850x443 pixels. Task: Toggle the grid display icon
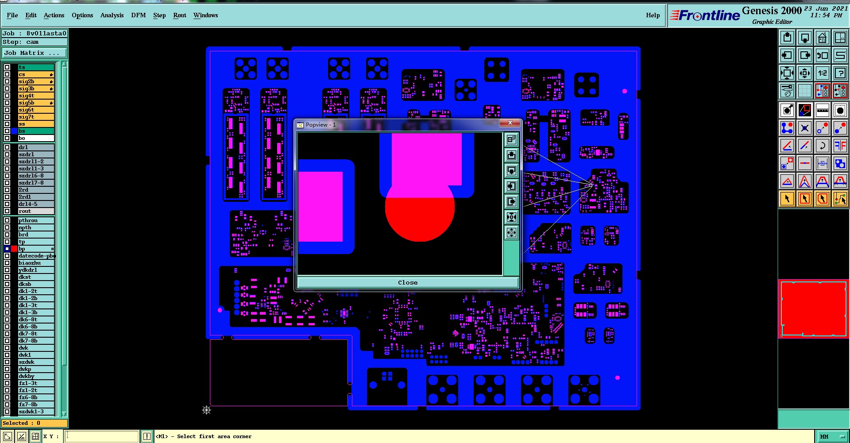point(805,91)
